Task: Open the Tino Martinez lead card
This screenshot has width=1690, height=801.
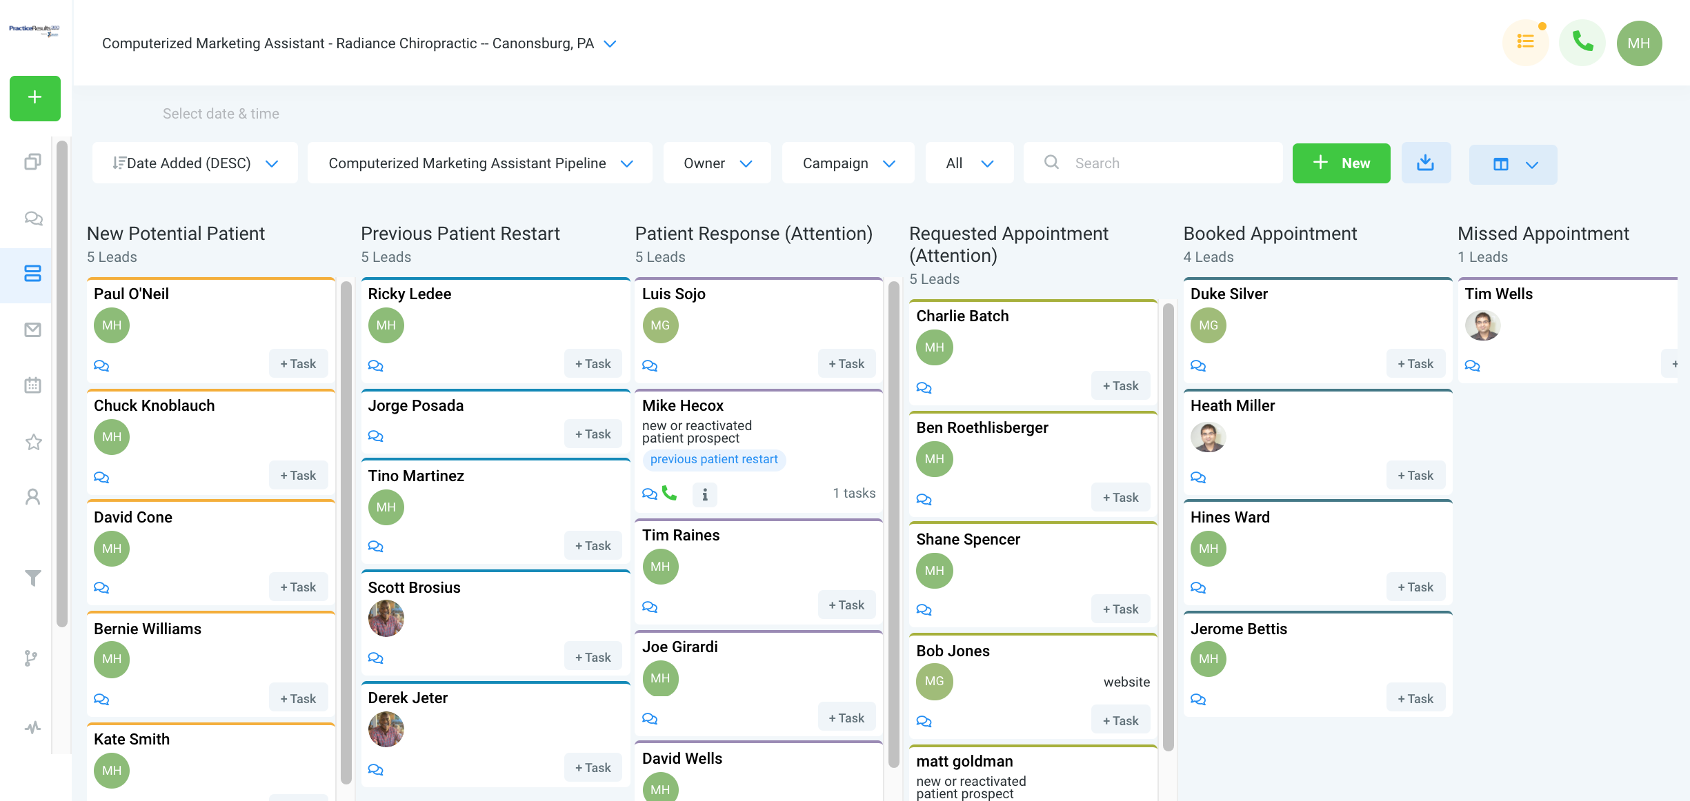Action: pyautogui.click(x=495, y=512)
